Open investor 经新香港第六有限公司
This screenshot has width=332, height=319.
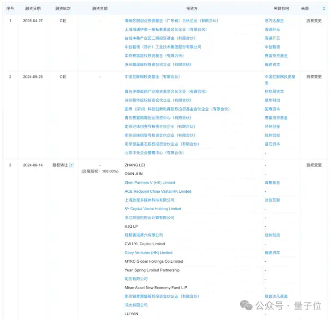144,235
